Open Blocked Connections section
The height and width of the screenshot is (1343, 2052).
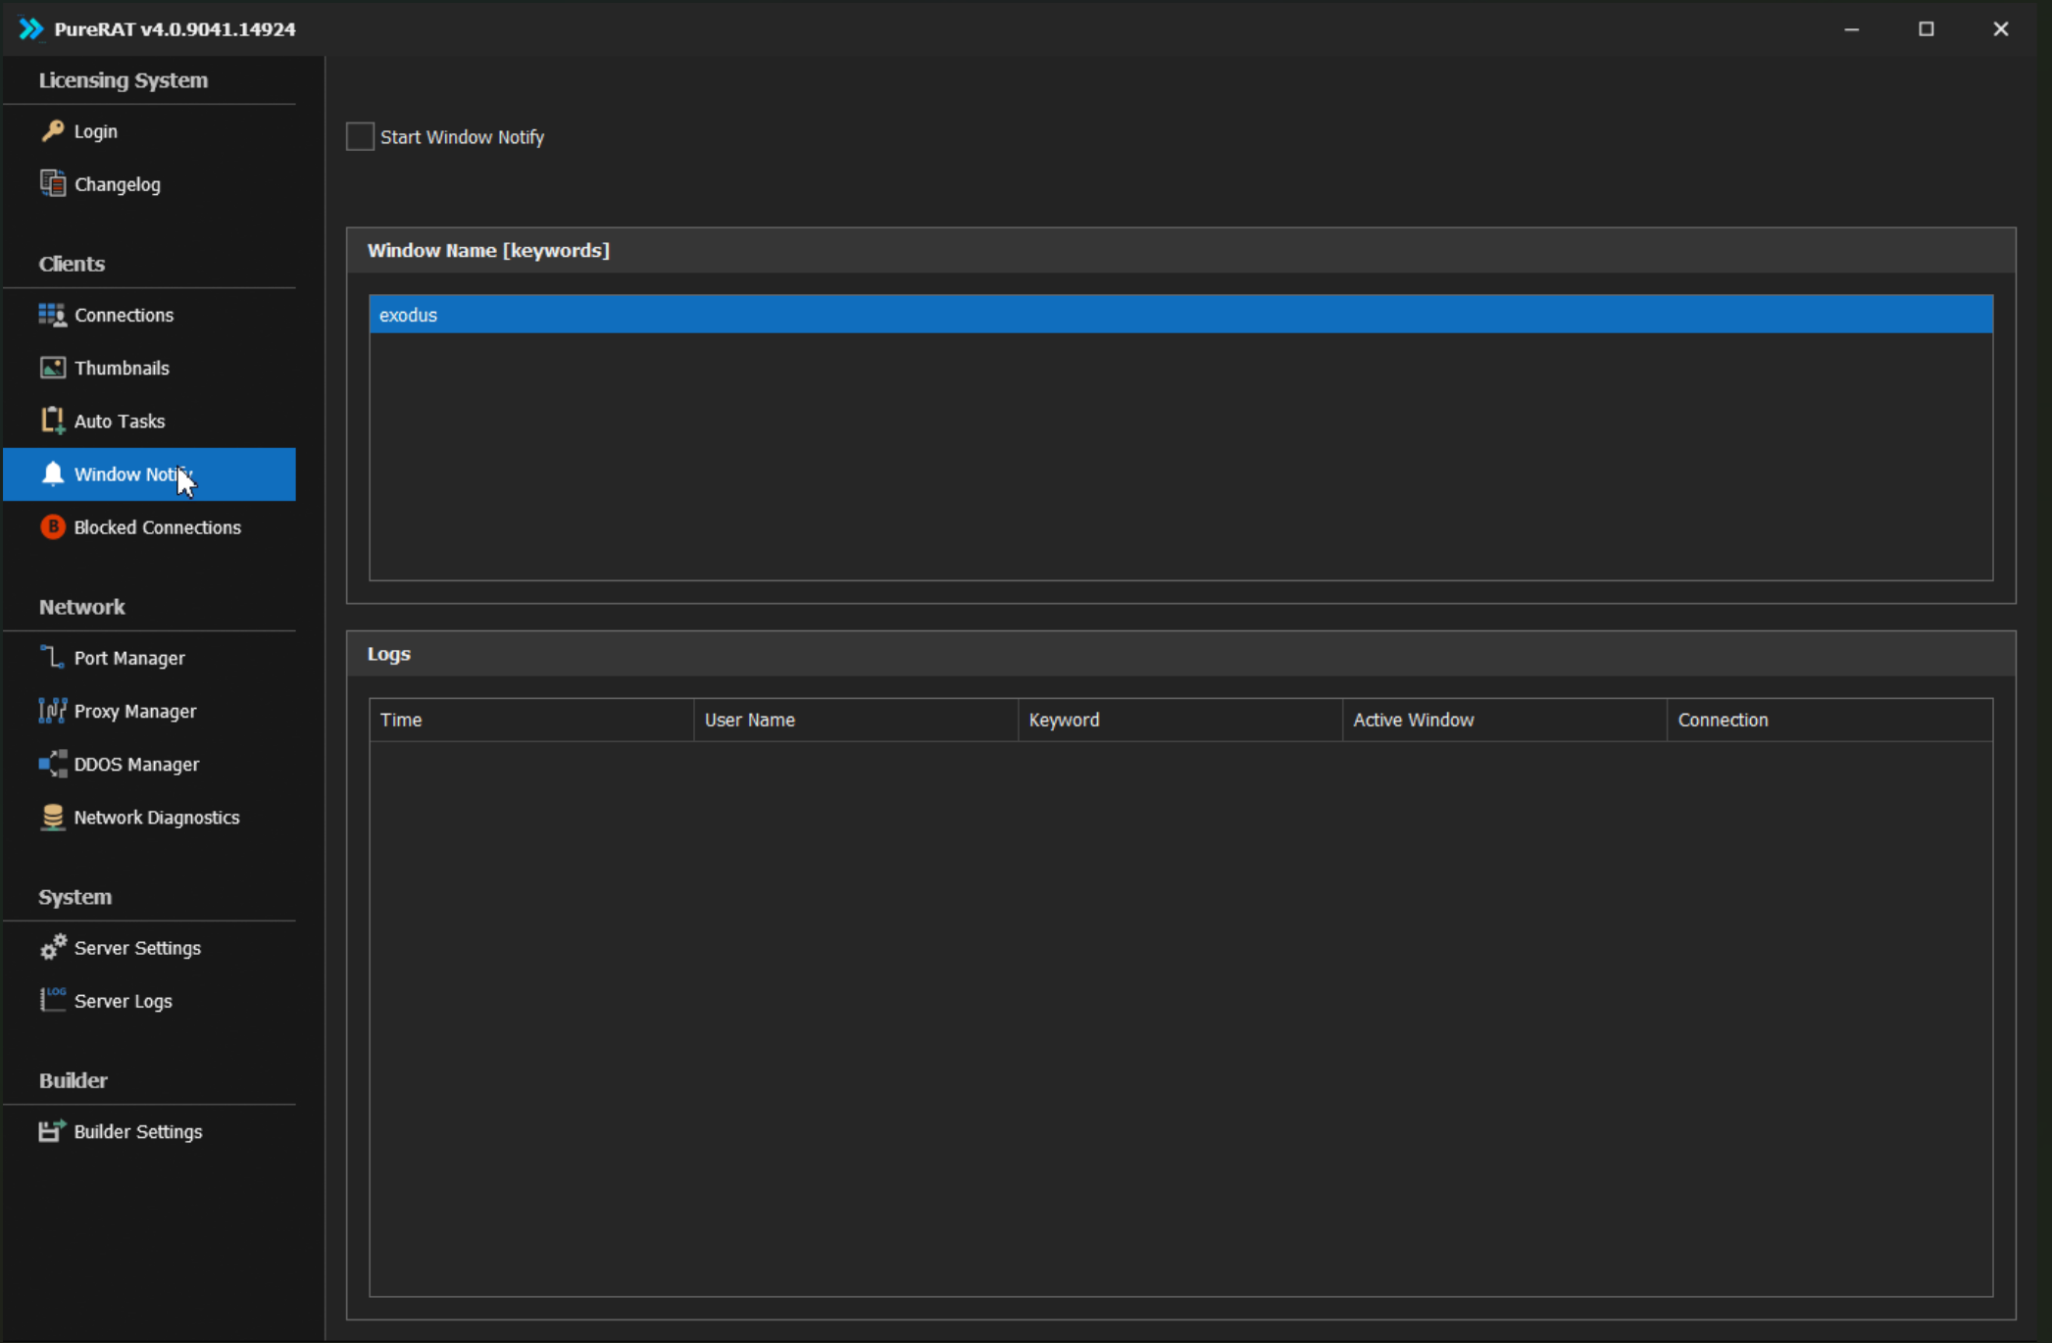pos(149,526)
